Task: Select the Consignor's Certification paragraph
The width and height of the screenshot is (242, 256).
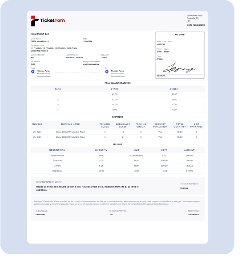Action: click(117, 203)
